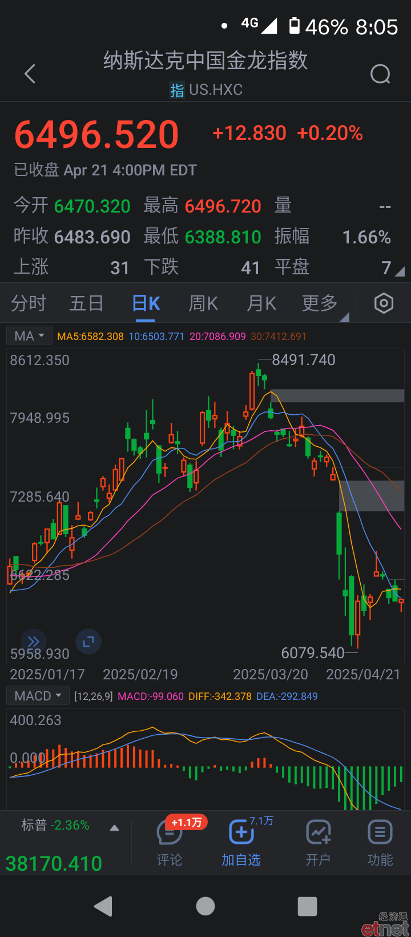Open the MA indicator dropdown
Screen dimensions: 411x937
click(x=29, y=336)
